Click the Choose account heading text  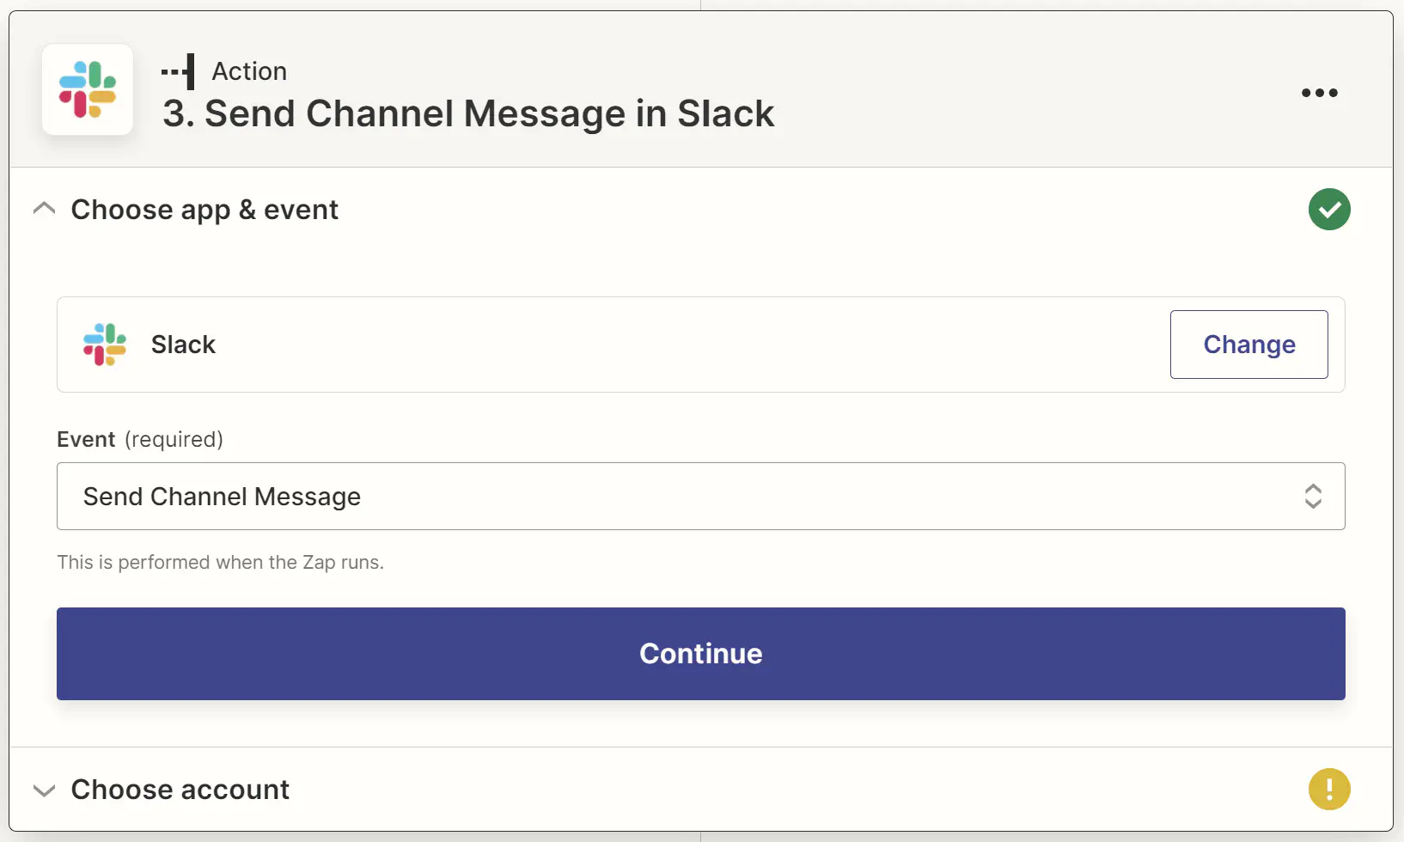(180, 789)
